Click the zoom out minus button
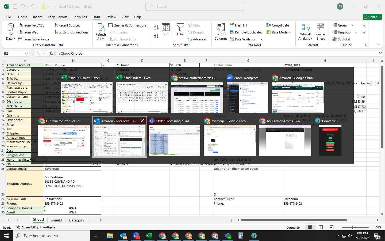Viewport: 385px width, 241px height. 340,227
